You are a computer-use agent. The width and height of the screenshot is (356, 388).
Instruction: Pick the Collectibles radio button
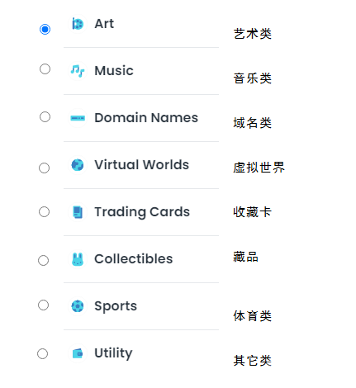[43, 260]
